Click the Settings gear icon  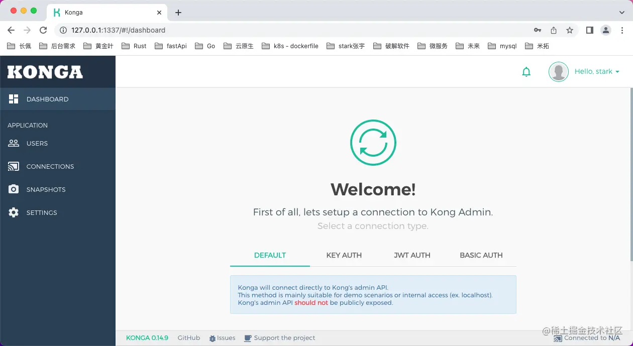pyautogui.click(x=14, y=212)
